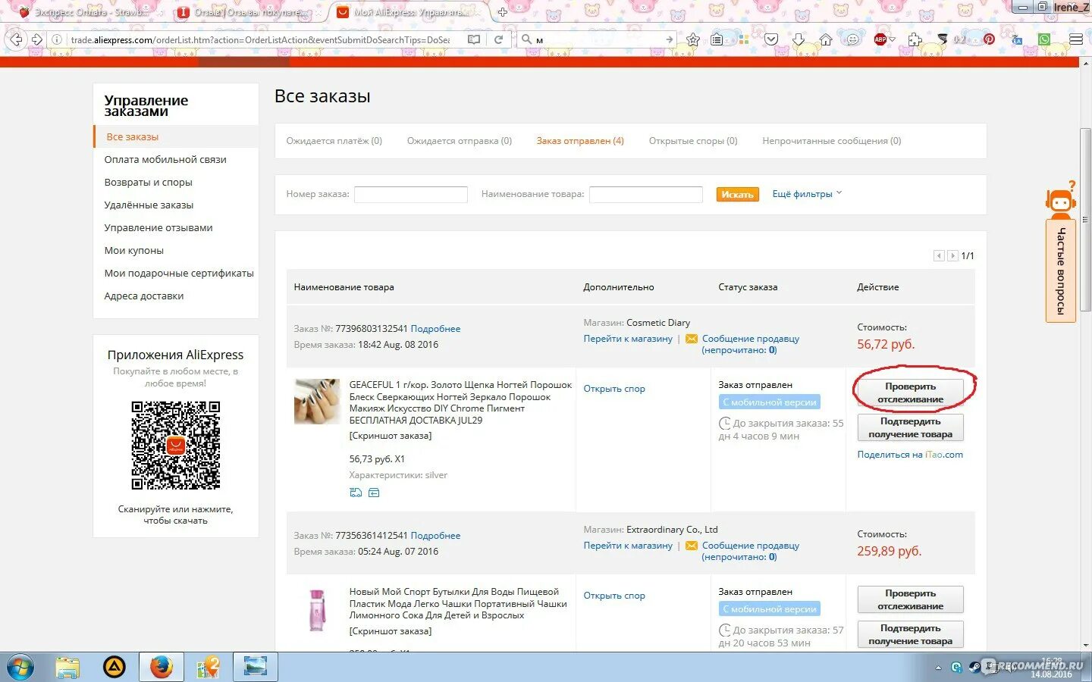Toggle reader view icon in address bar
The width and height of the screenshot is (1092, 682).
pos(474,39)
